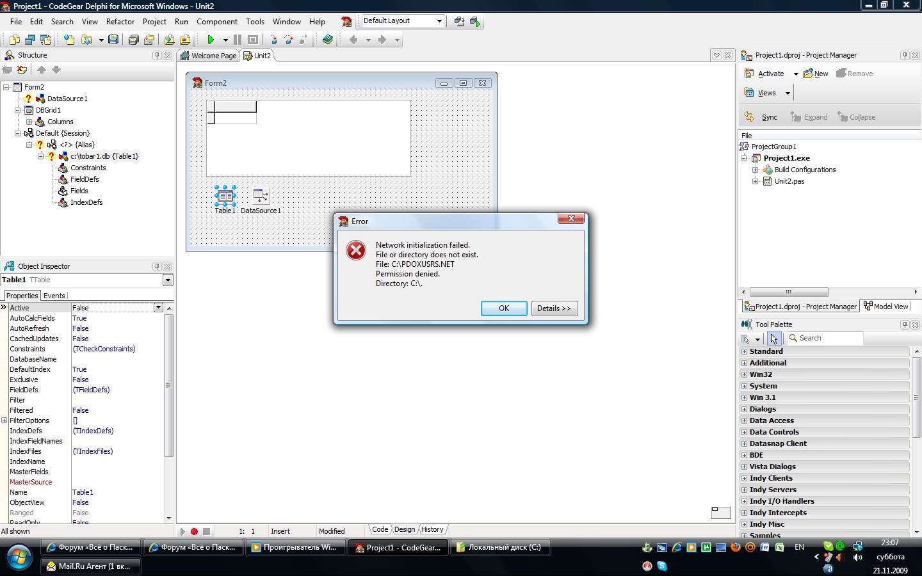
Task: Expand Build Configurations tree node
Action: [x=756, y=170]
